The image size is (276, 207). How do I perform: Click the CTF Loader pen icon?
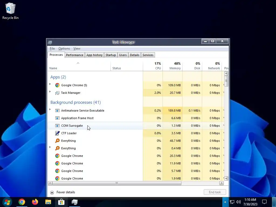click(x=57, y=133)
